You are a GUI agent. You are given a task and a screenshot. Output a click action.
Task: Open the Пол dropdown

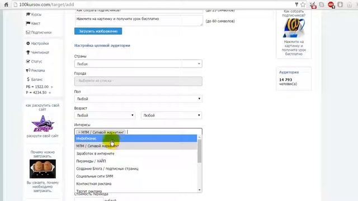point(138,99)
